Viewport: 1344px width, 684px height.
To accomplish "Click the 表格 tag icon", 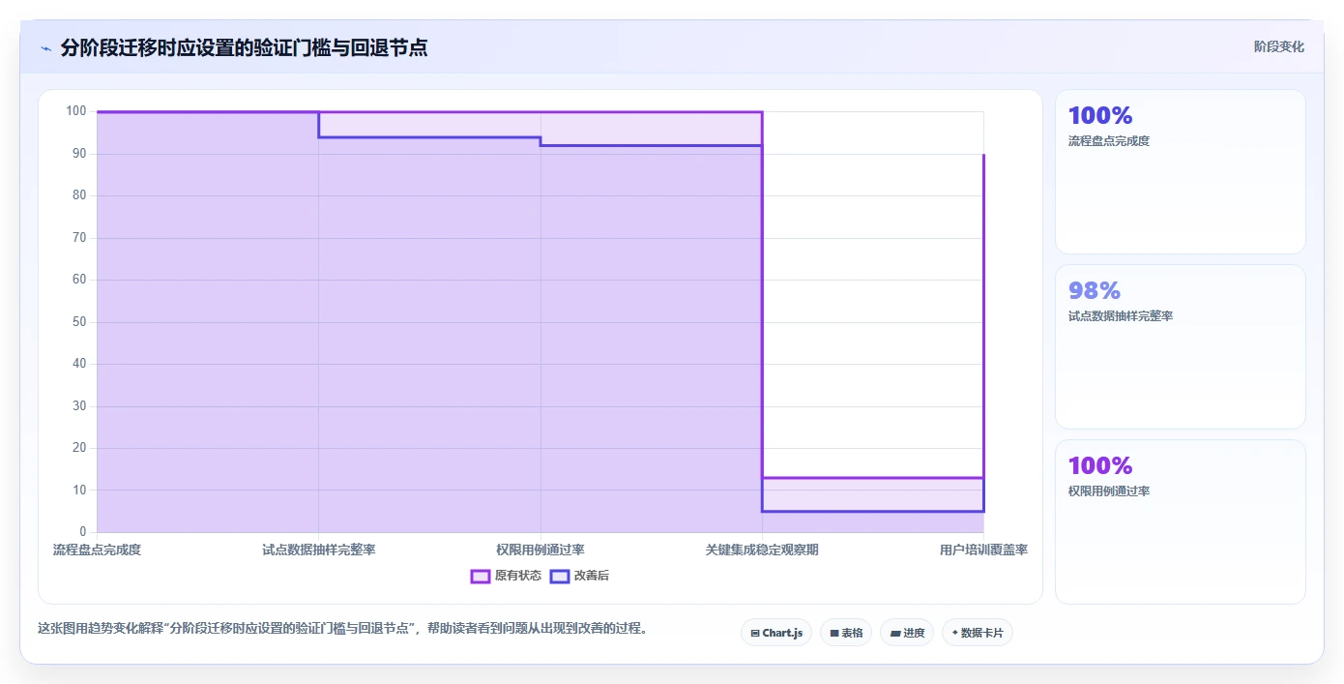I will (x=834, y=634).
